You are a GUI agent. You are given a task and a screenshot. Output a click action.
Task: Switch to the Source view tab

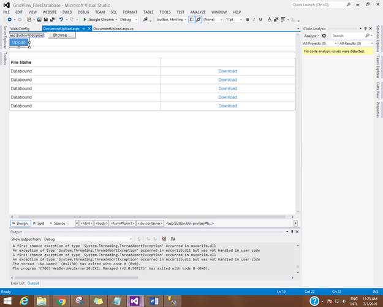[x=58, y=223]
